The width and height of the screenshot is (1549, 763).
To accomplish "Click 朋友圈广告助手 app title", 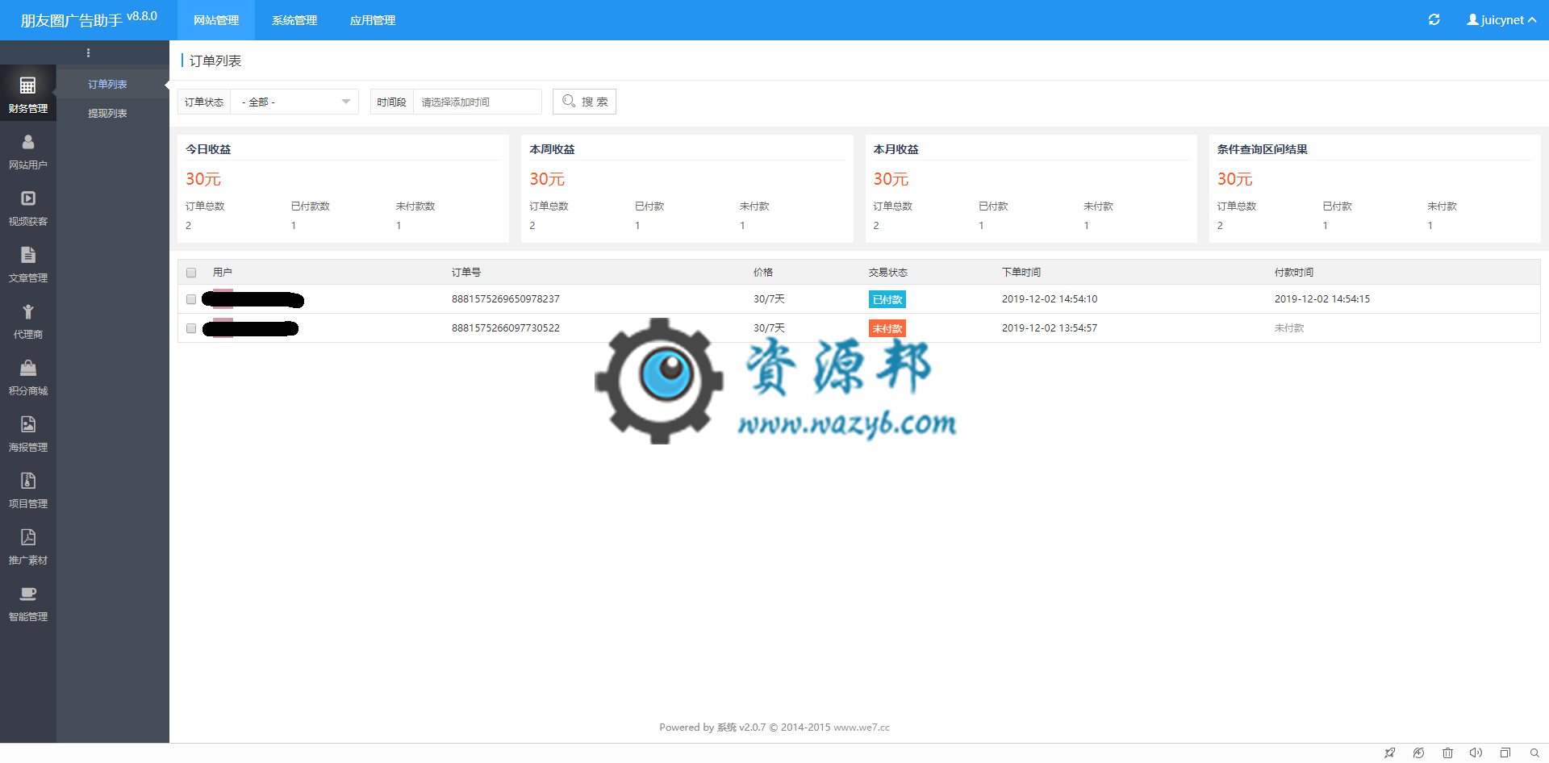I will point(71,20).
